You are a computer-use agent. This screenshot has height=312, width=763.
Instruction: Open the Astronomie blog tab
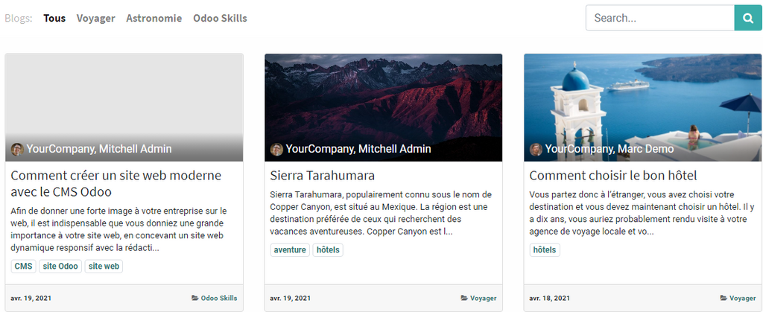153,19
